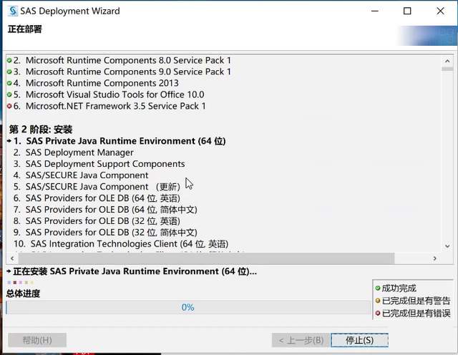Click red legend icon for 已完成但是有错误
This screenshot has width=458, height=355.
[378, 313]
